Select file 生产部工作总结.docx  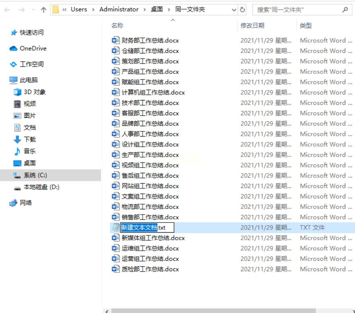[x=150, y=155]
